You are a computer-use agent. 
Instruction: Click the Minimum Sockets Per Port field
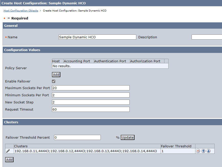click(91, 95)
